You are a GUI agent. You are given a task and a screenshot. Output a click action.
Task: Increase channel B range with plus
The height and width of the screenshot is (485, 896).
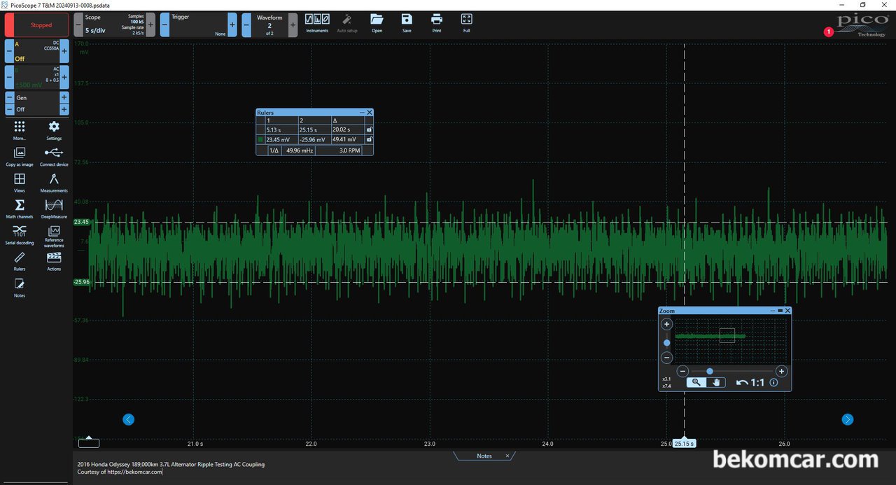pyautogui.click(x=64, y=77)
